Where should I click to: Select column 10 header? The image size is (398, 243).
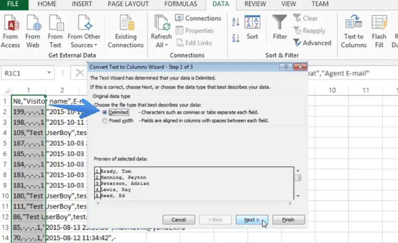coord(332,90)
